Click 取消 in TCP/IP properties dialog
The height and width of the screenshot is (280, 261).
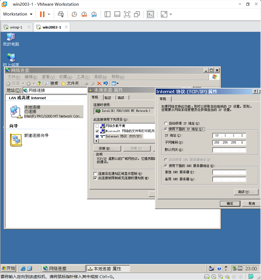pyautogui.click(x=251, y=204)
